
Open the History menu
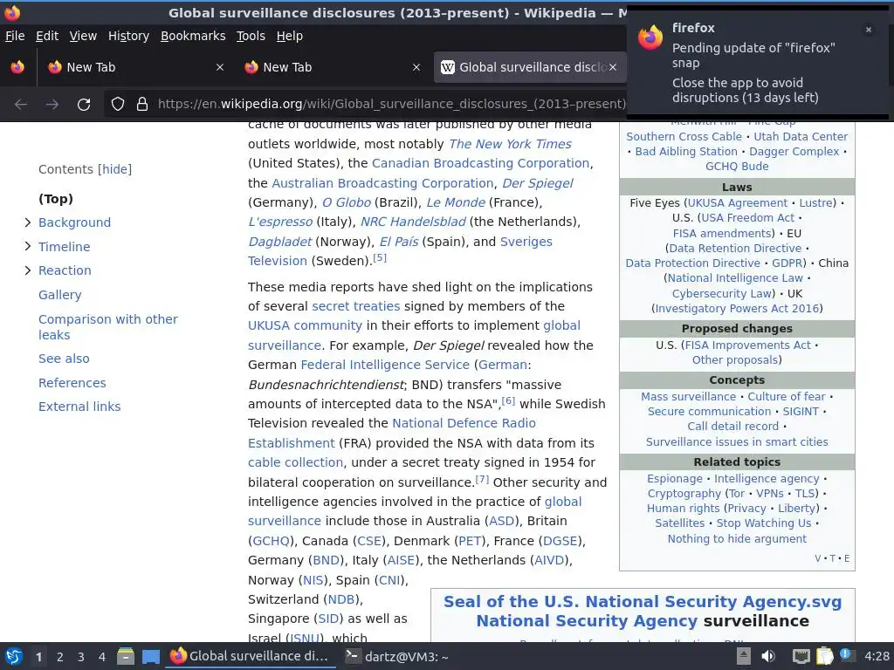tap(129, 36)
